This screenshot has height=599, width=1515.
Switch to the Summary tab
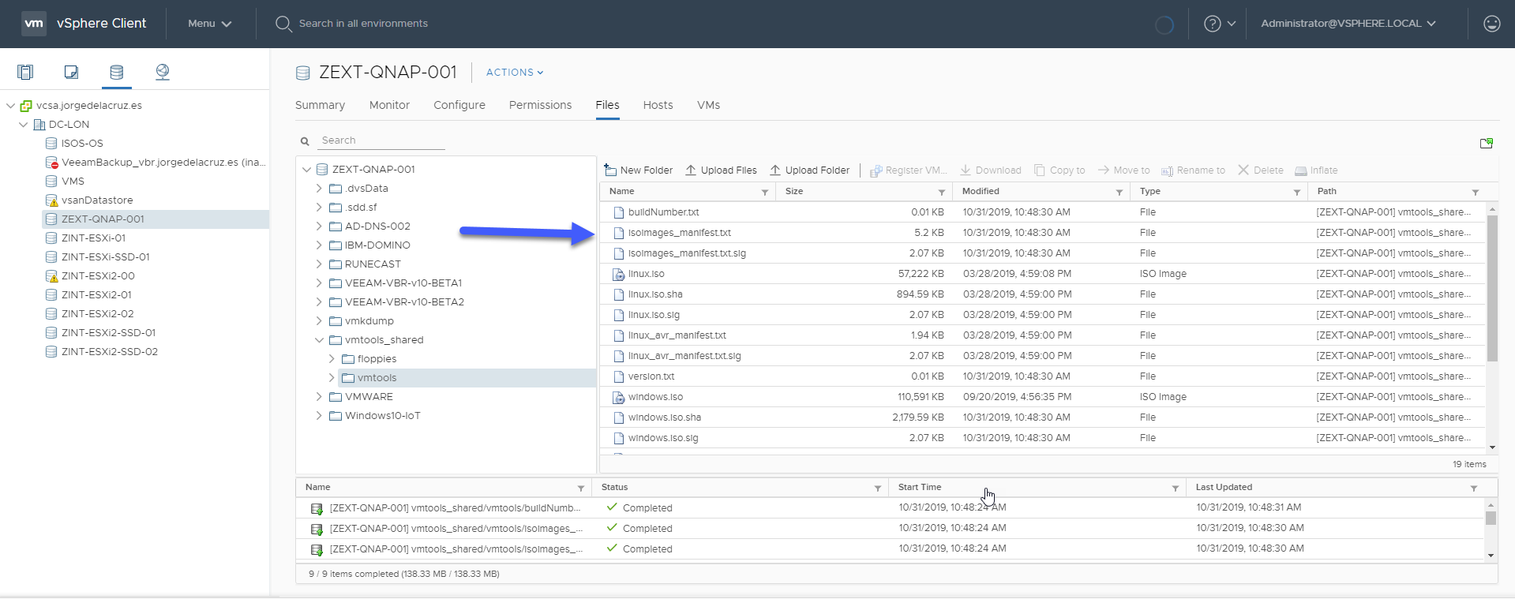click(x=320, y=105)
